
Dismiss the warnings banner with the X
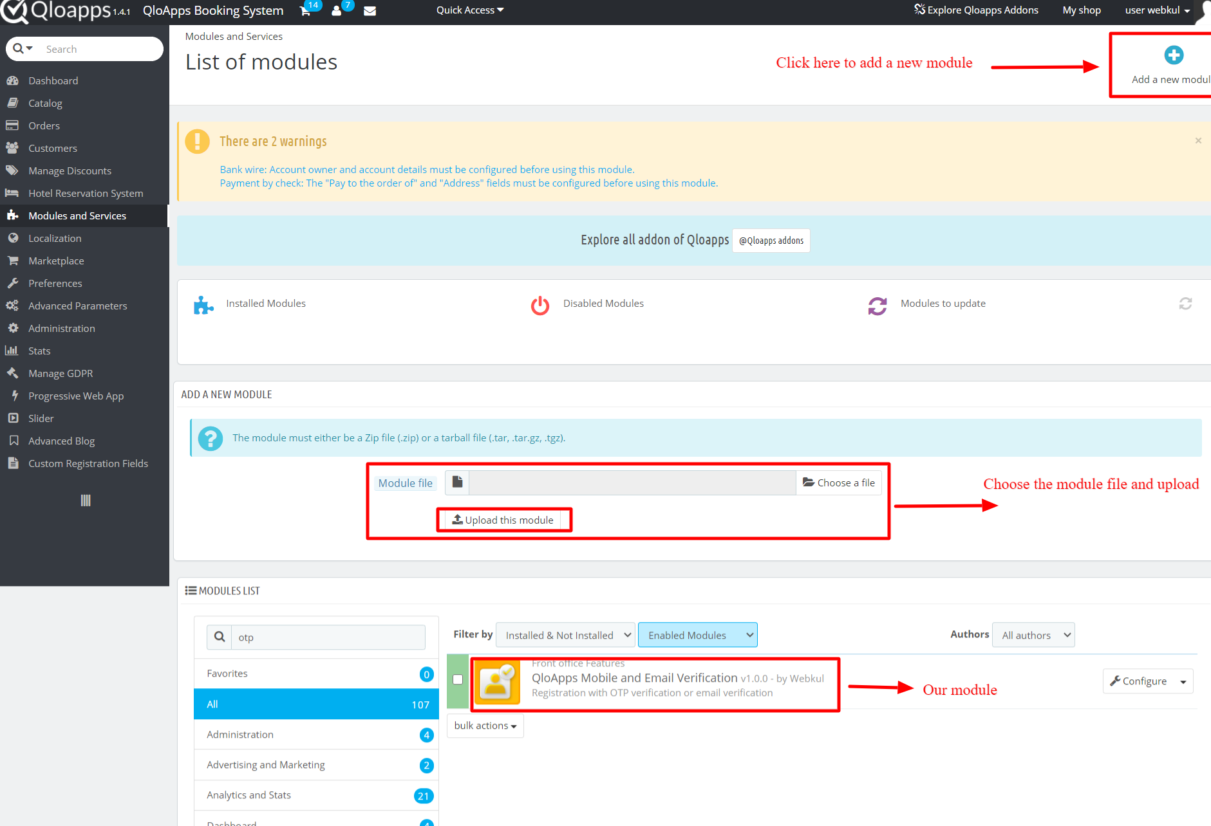[x=1198, y=140]
